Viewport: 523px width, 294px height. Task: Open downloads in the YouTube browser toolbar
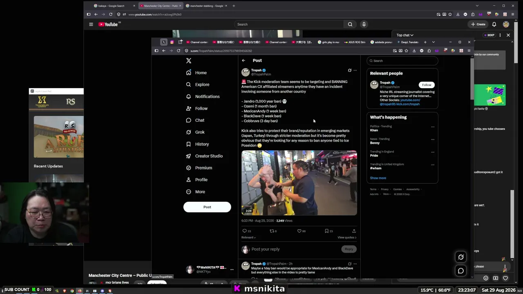[458, 14]
